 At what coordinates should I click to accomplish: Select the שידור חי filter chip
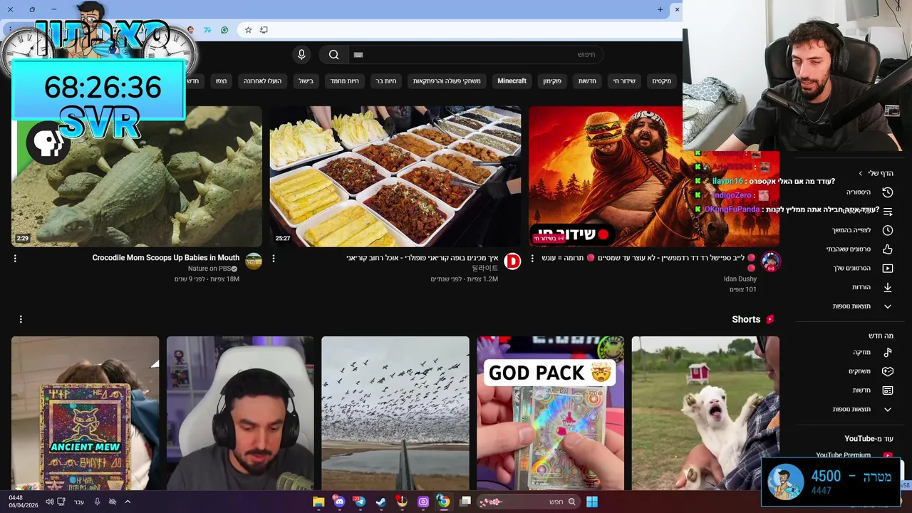click(x=624, y=81)
